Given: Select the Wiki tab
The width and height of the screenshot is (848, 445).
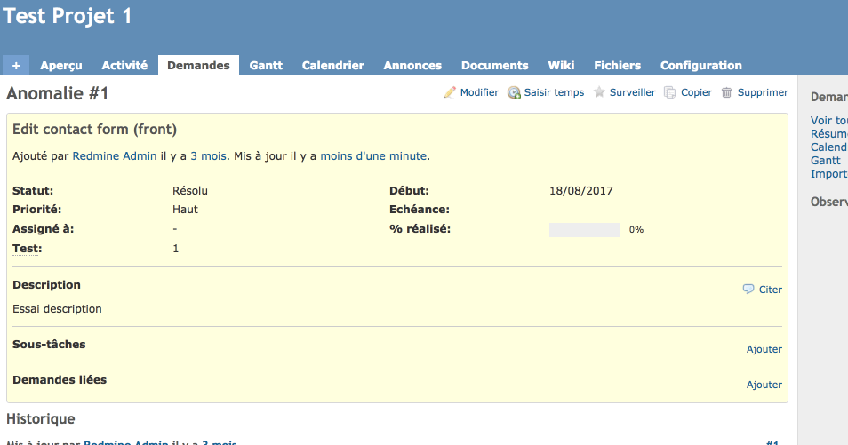Looking at the screenshot, I should pos(561,66).
